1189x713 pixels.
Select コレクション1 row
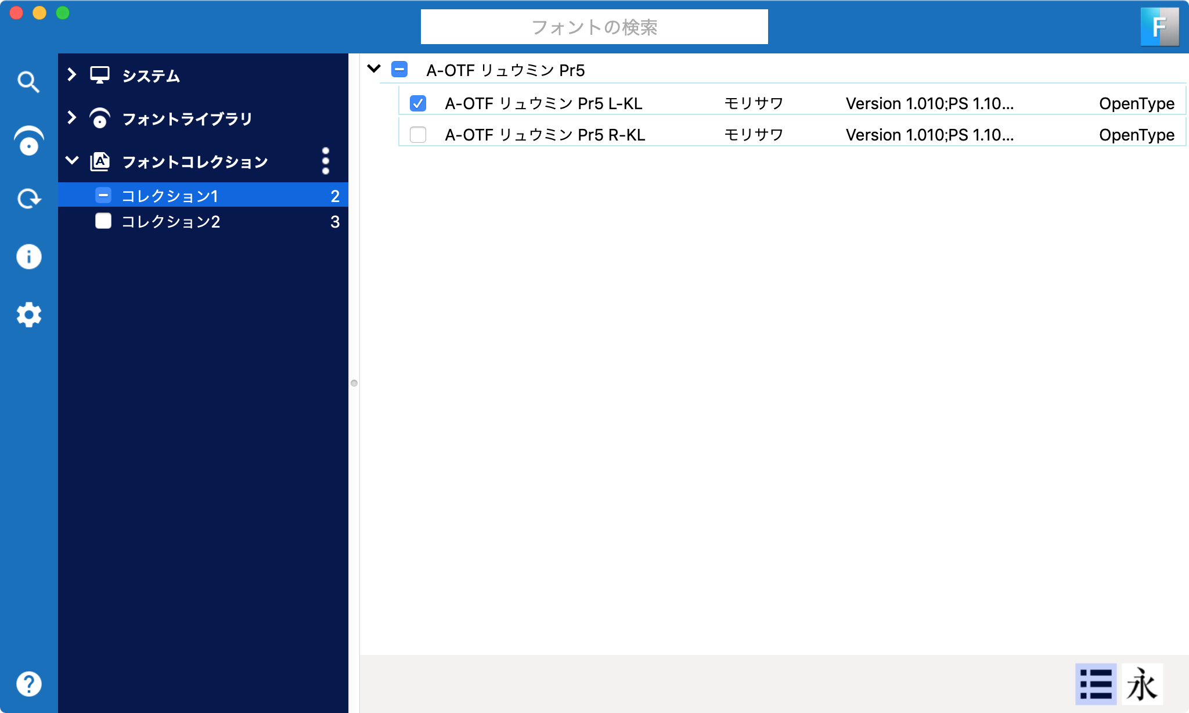tap(203, 195)
